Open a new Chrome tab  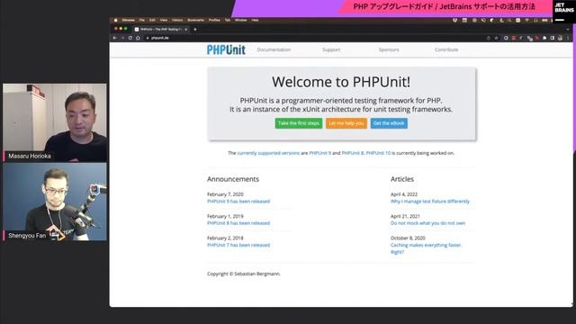(195, 30)
